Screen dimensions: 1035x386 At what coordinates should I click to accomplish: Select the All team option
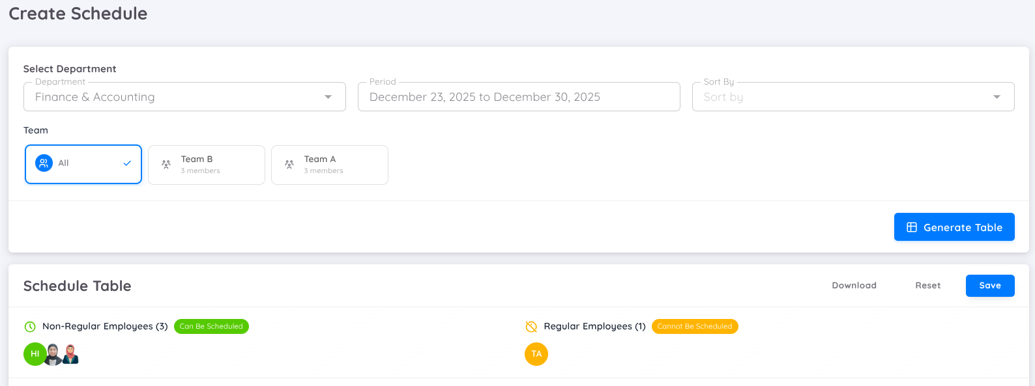coord(83,164)
